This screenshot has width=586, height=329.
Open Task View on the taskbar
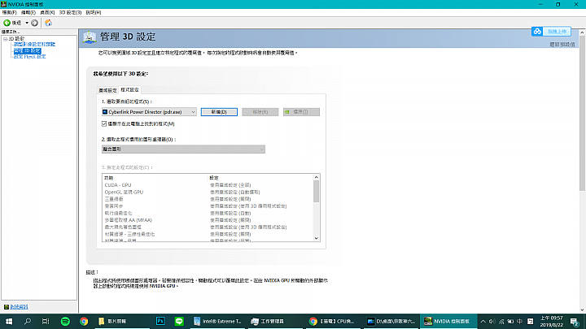46,321
